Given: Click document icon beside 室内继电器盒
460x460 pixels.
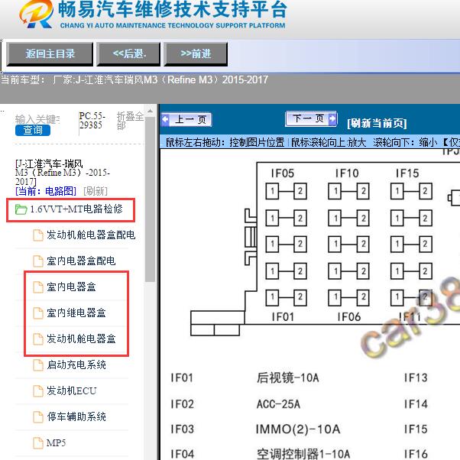Looking at the screenshot, I should click(x=38, y=313).
